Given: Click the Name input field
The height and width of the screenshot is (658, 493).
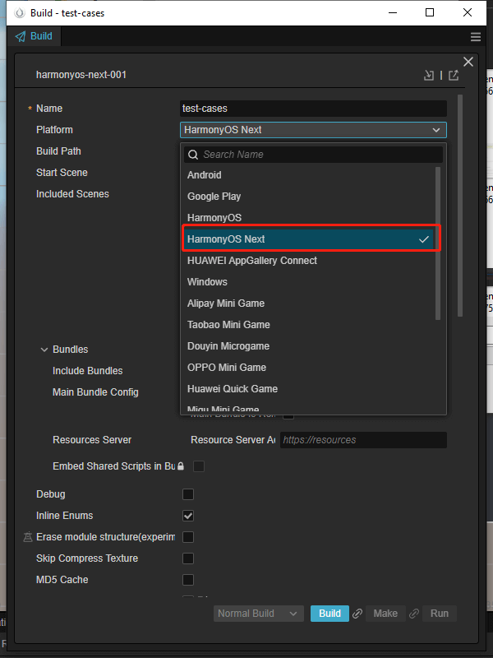Looking at the screenshot, I should (313, 109).
